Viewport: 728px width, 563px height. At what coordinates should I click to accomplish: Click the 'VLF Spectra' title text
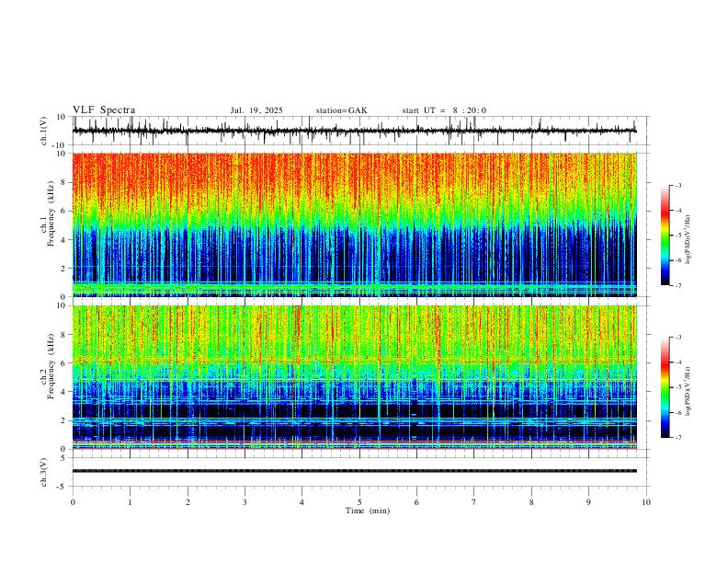[104, 110]
